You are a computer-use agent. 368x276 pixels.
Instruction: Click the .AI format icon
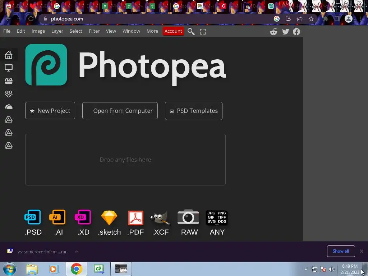[57, 217]
